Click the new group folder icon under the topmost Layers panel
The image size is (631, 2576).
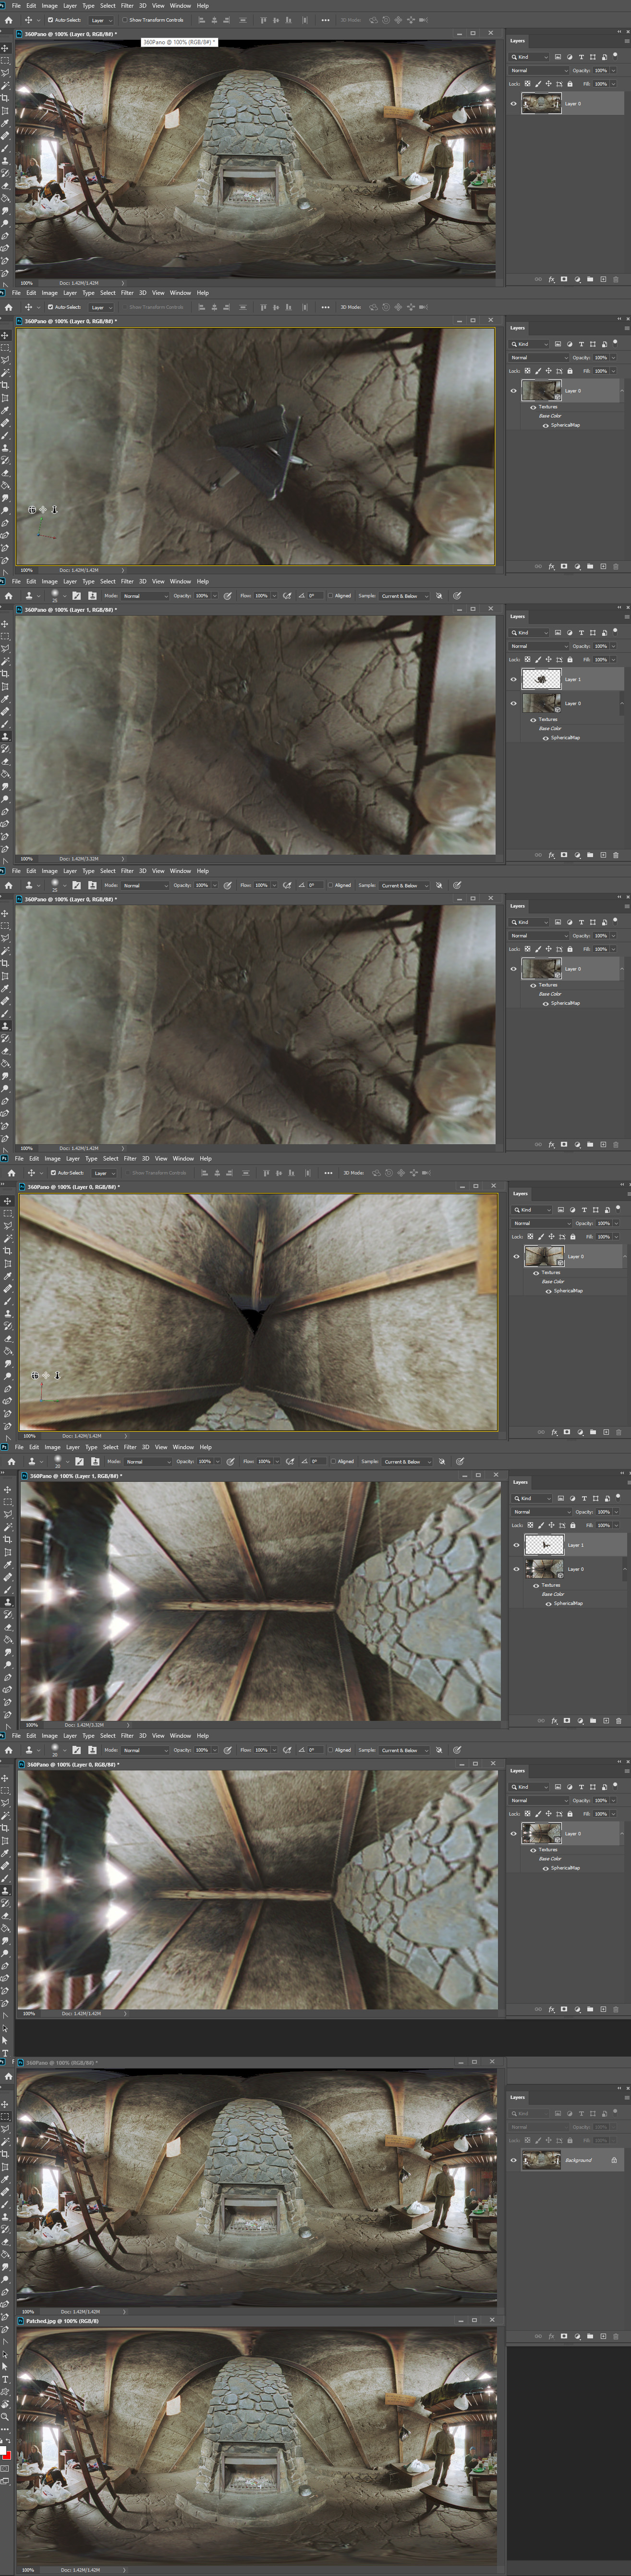(x=590, y=279)
